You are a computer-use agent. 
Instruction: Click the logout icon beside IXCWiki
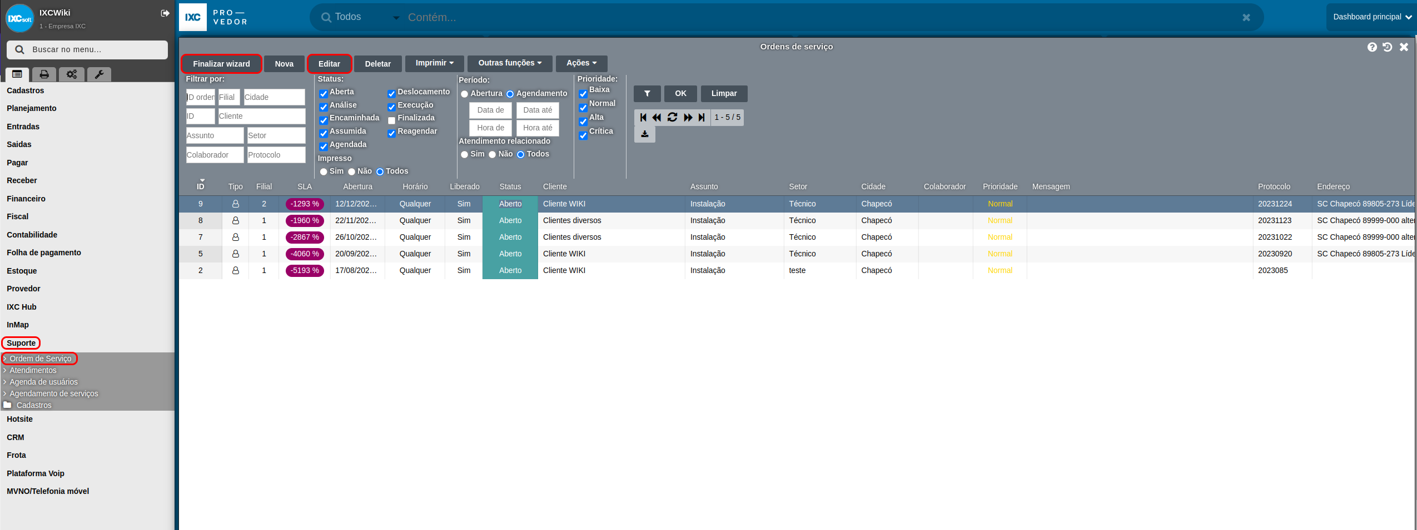click(x=165, y=13)
